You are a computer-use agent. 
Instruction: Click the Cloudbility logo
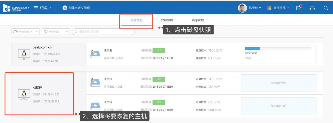pyautogui.click(x=16, y=8)
